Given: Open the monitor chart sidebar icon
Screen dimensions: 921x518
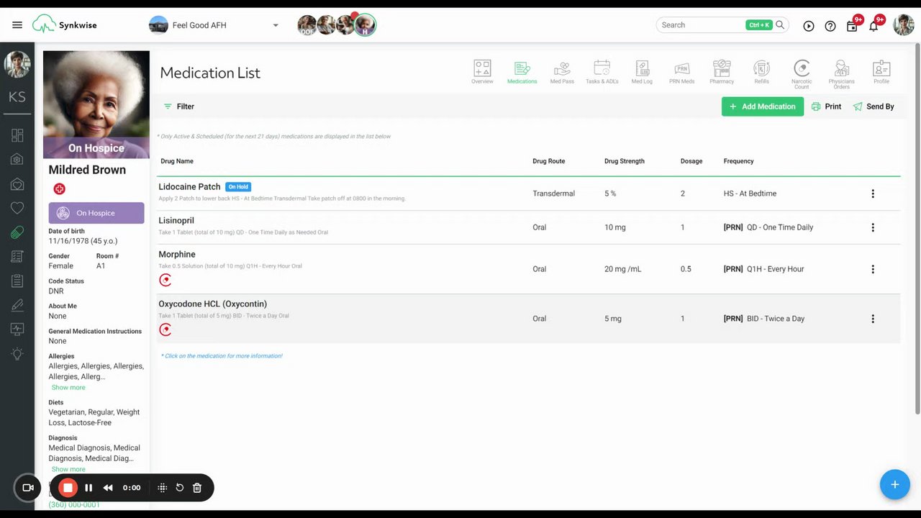Looking at the screenshot, I should [17, 330].
